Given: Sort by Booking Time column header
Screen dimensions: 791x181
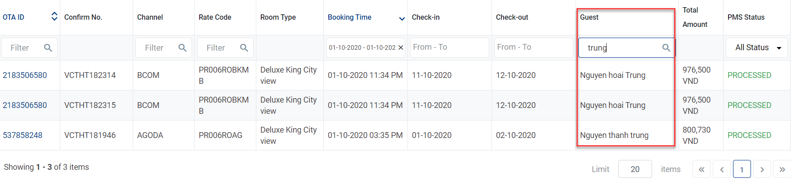Looking at the screenshot, I should [349, 17].
